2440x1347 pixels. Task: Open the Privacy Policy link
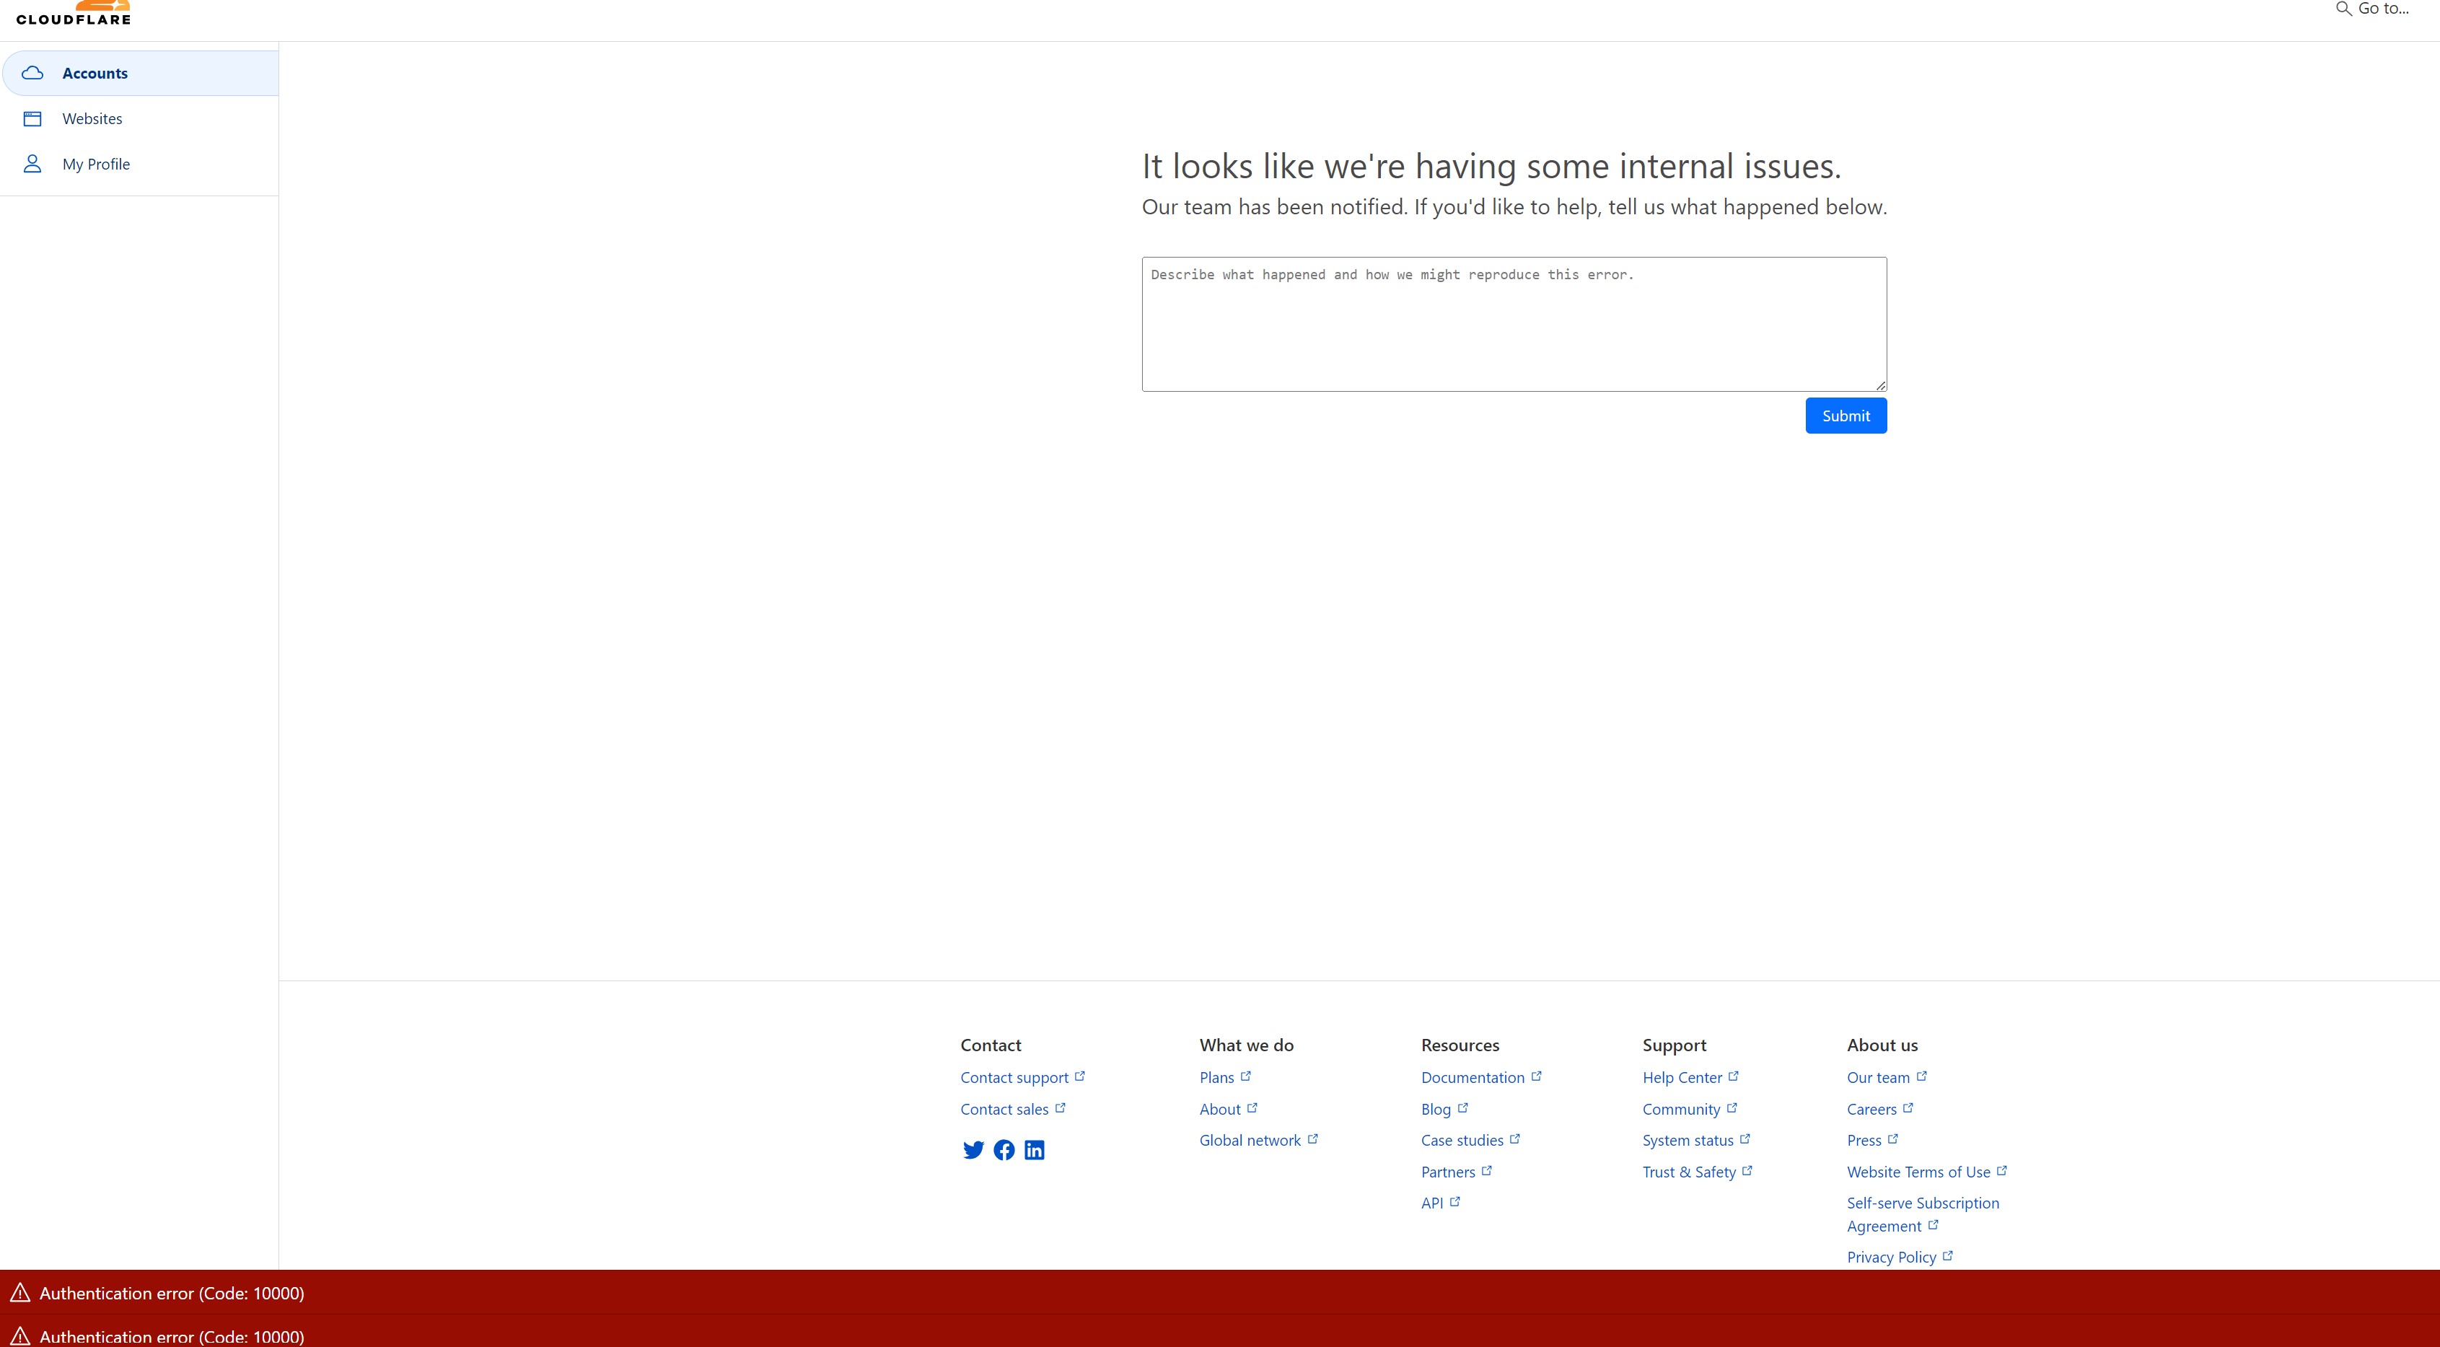point(1891,1257)
